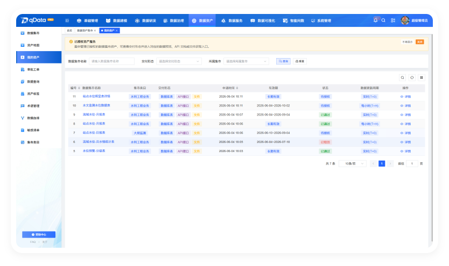Open the 数据建模 top menu

click(116, 20)
